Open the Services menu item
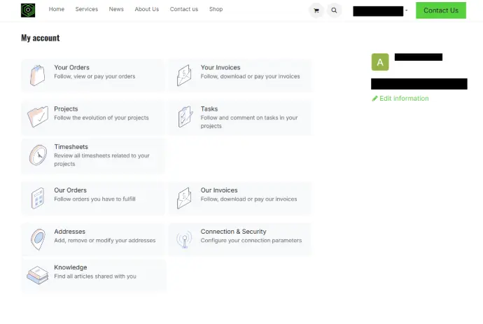 [x=87, y=10]
